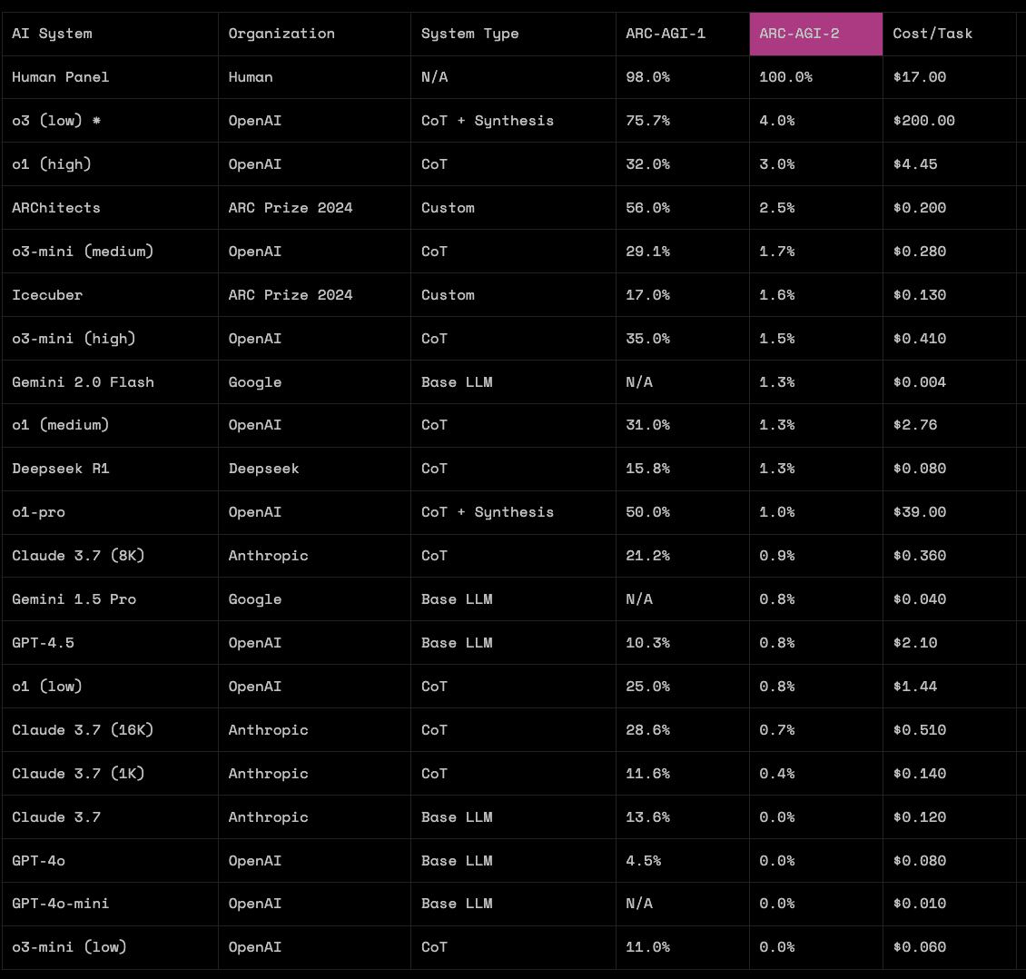This screenshot has width=1026, height=979.
Task: Click the 17.0% ARC-AGI-1 score
Action: pos(647,295)
